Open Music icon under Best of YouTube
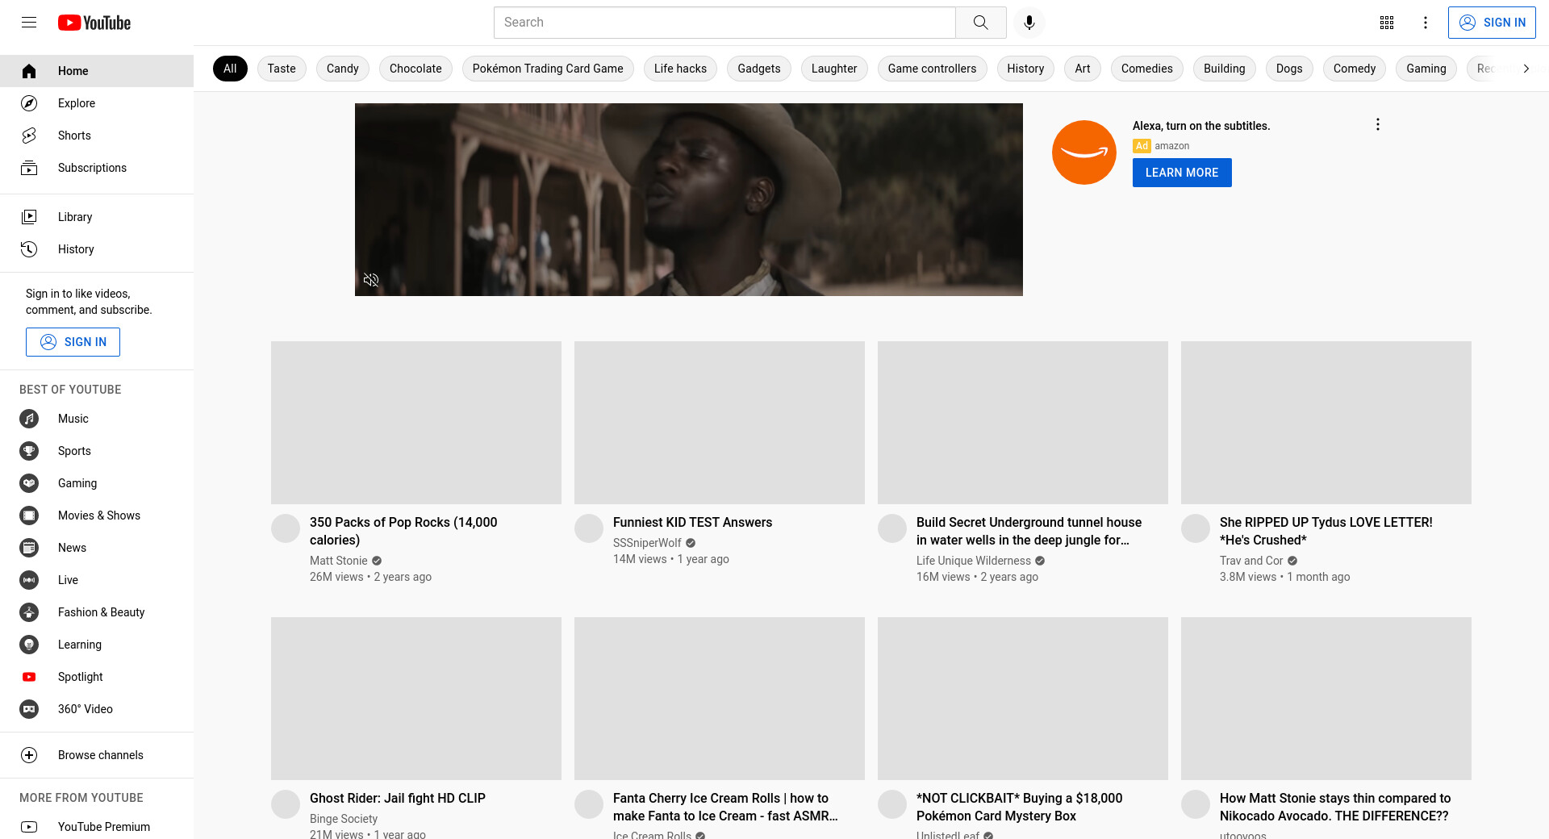The image size is (1549, 839). tap(29, 419)
